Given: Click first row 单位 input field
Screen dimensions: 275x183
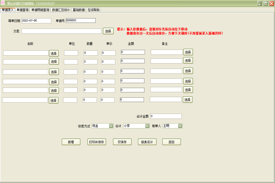Looking at the screenshot, I should point(71,53).
